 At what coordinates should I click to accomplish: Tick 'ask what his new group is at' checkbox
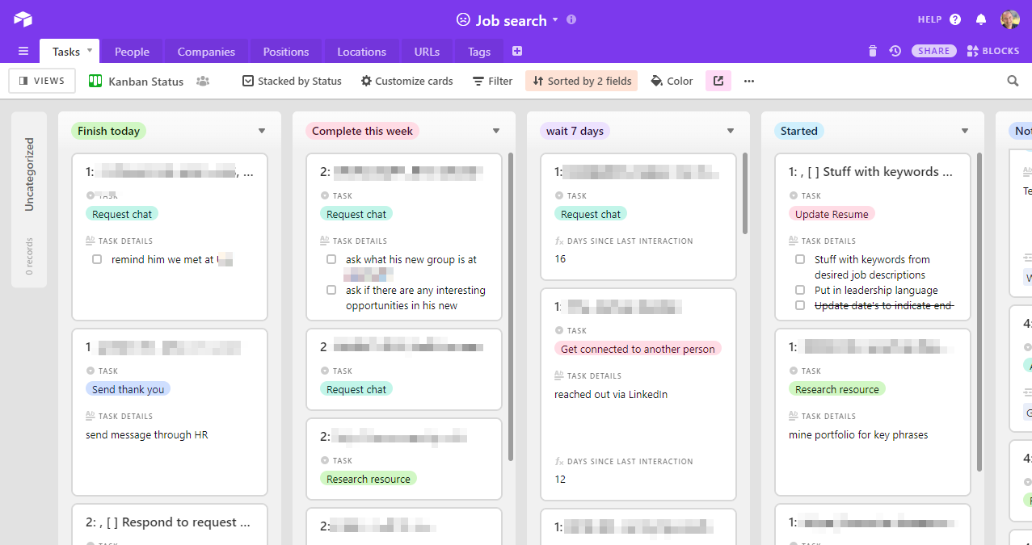[x=331, y=259]
